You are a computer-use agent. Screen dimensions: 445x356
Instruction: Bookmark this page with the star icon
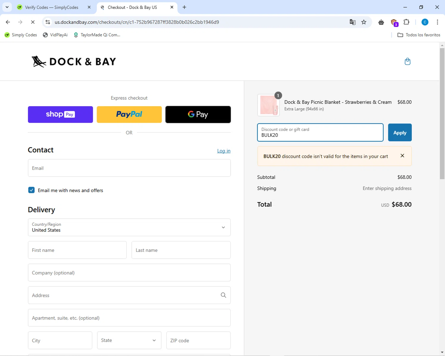[364, 22]
